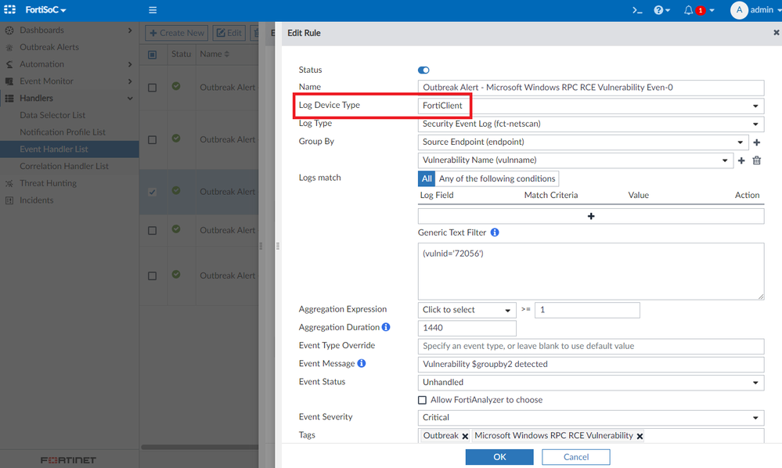Image resolution: width=782 pixels, height=468 pixels.
Task: Click the Edit handler button
Action: click(x=229, y=33)
